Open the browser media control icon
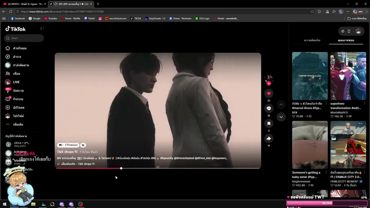The image size is (370, 208). point(327,12)
